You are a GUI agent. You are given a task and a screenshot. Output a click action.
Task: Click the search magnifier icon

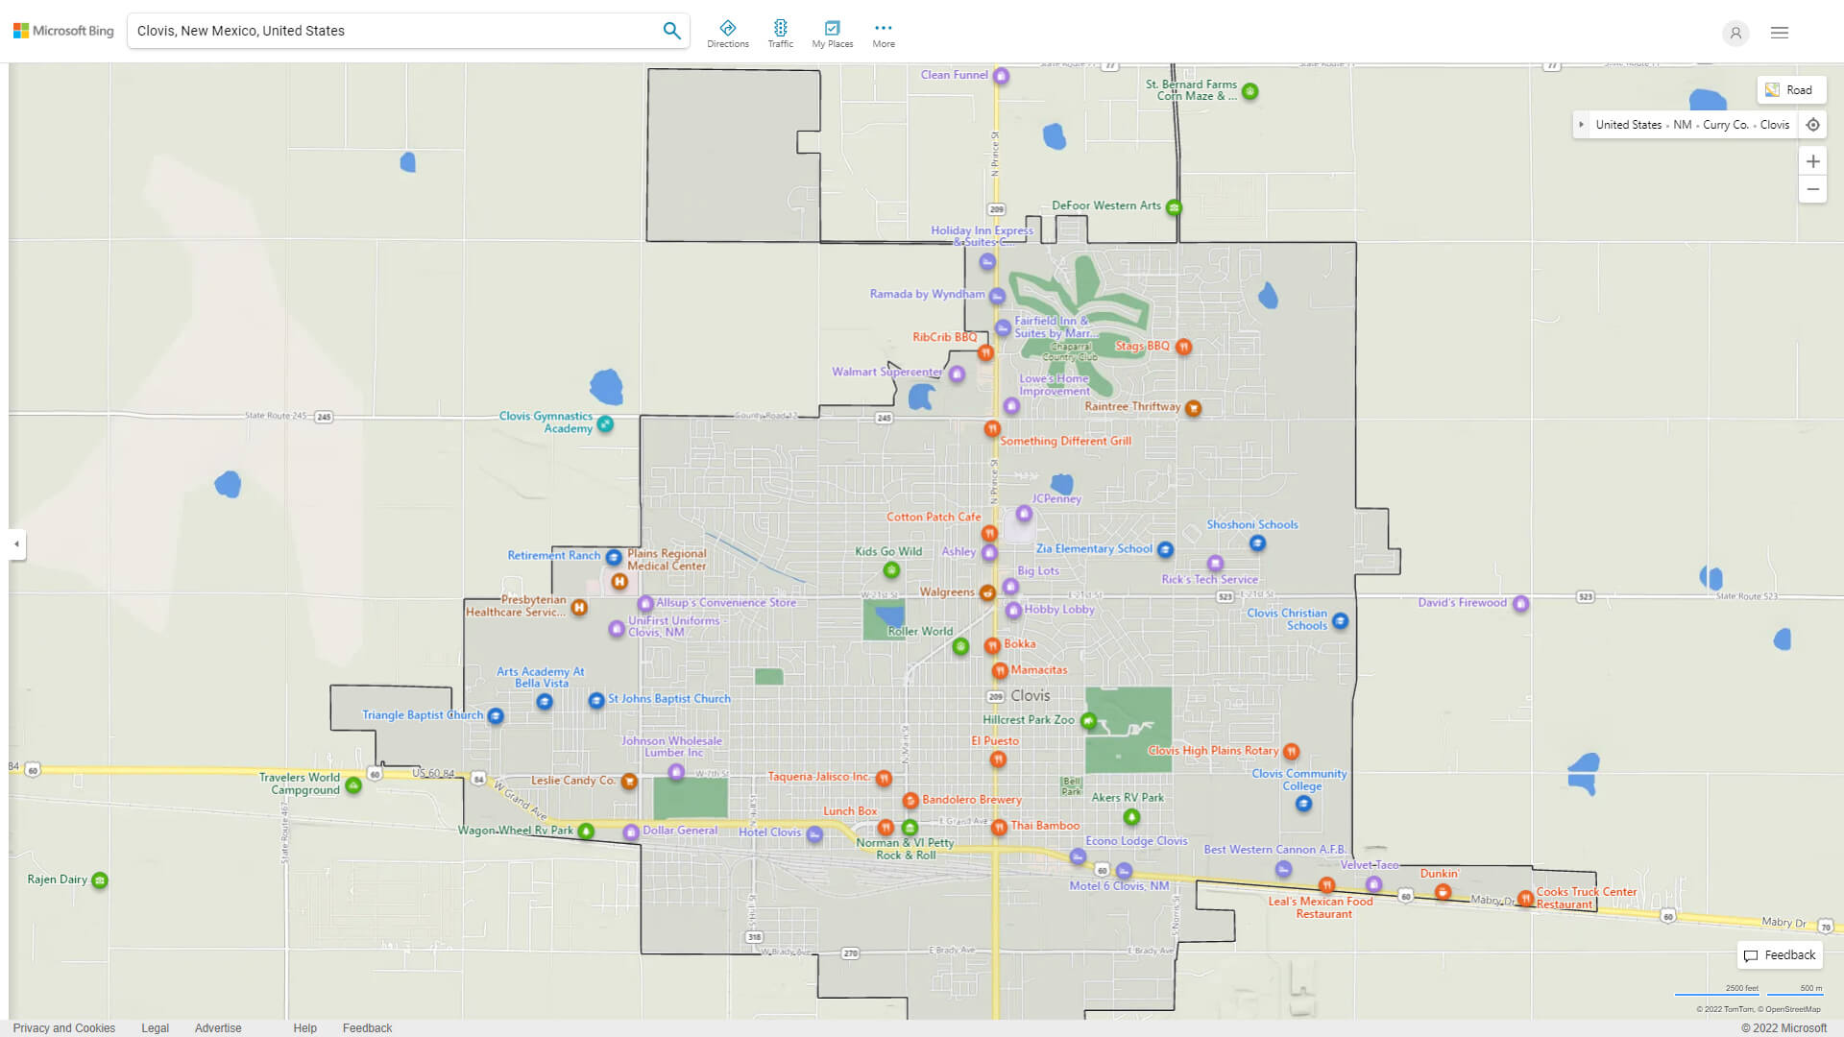671,30
